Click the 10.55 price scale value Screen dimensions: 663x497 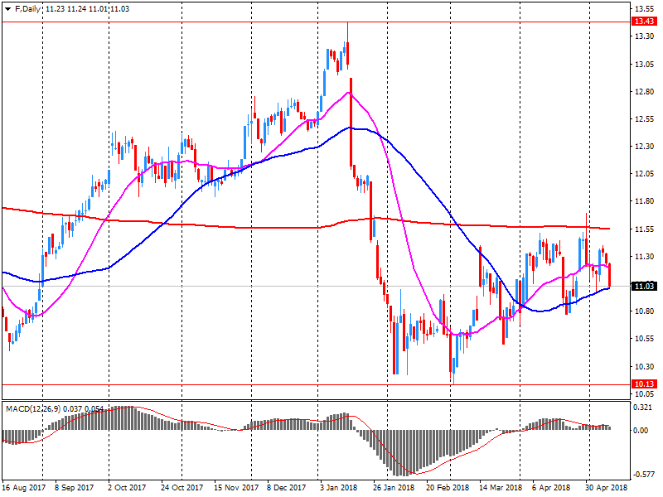(645, 339)
